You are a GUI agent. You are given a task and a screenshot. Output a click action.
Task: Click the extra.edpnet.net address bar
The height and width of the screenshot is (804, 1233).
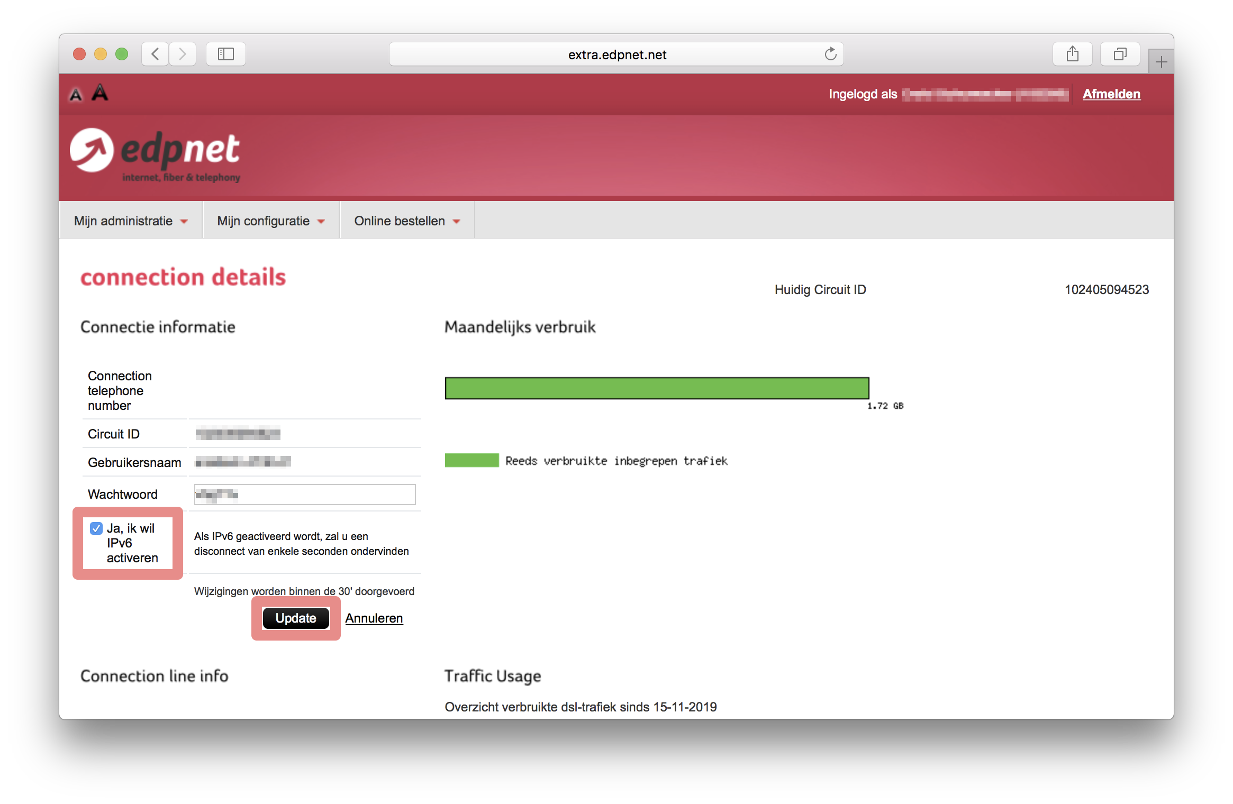pos(616,54)
